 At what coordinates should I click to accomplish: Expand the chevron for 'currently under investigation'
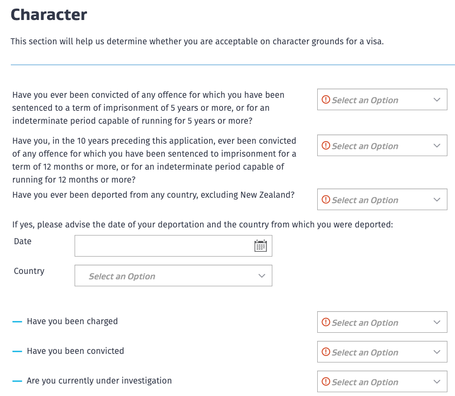pos(437,382)
